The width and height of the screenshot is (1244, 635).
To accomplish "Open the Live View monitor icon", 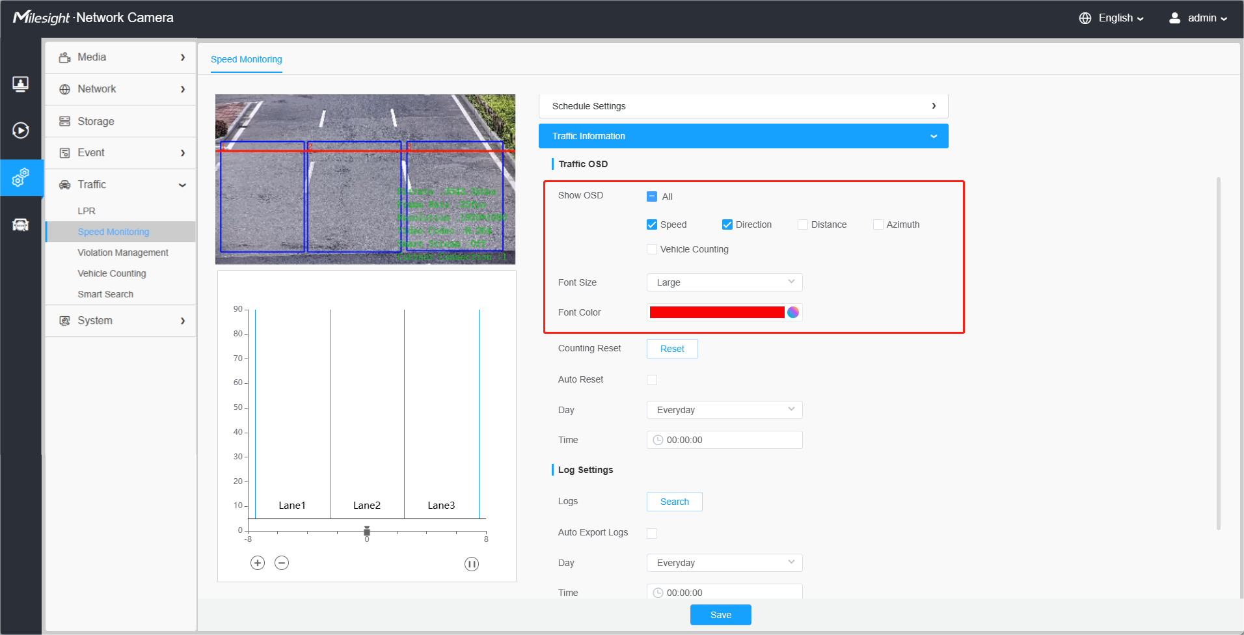I will click(x=21, y=84).
